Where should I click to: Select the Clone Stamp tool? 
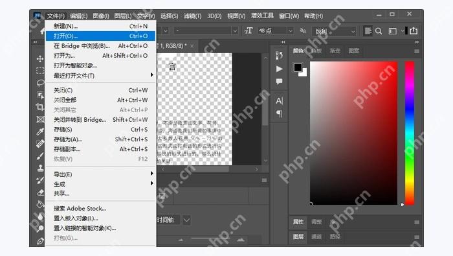click(40, 168)
